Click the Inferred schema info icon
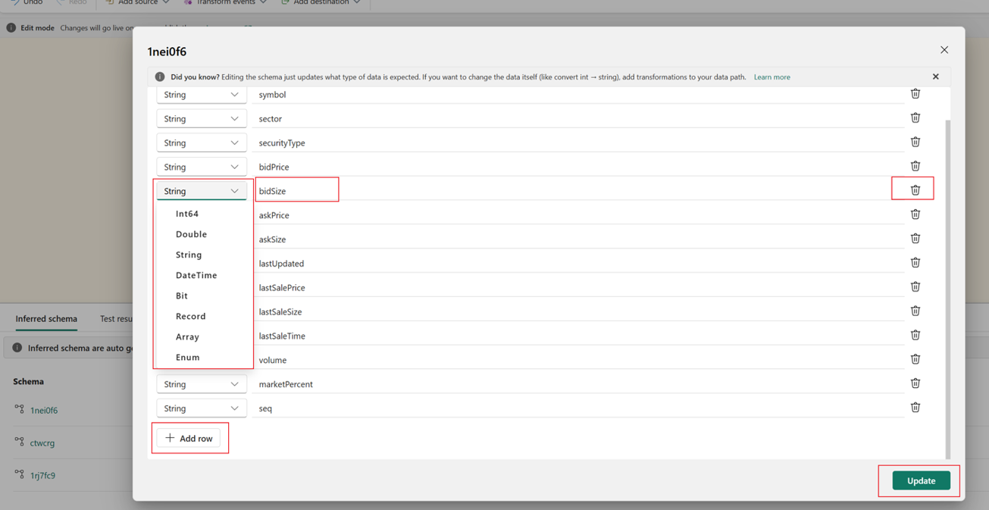Viewport: 989px width, 510px height. point(17,348)
